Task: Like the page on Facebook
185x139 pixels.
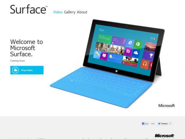Action: (145, 124)
